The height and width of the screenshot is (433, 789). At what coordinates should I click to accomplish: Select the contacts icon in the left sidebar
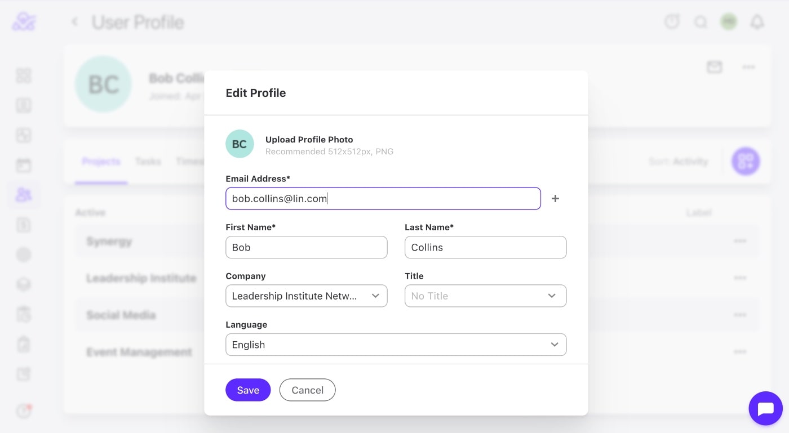(x=23, y=194)
